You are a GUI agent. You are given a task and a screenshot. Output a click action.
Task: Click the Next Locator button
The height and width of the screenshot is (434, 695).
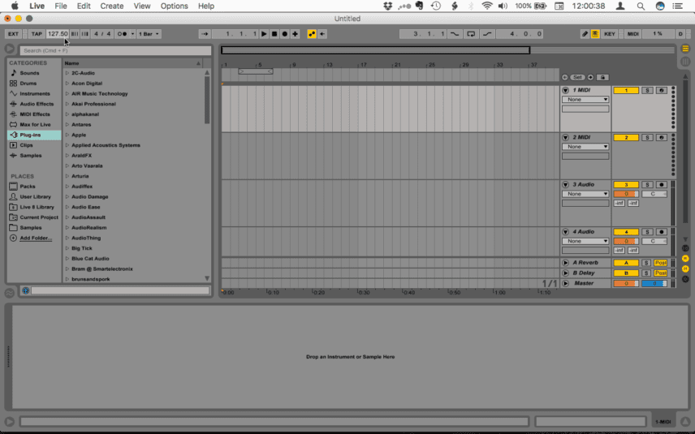tap(590, 77)
